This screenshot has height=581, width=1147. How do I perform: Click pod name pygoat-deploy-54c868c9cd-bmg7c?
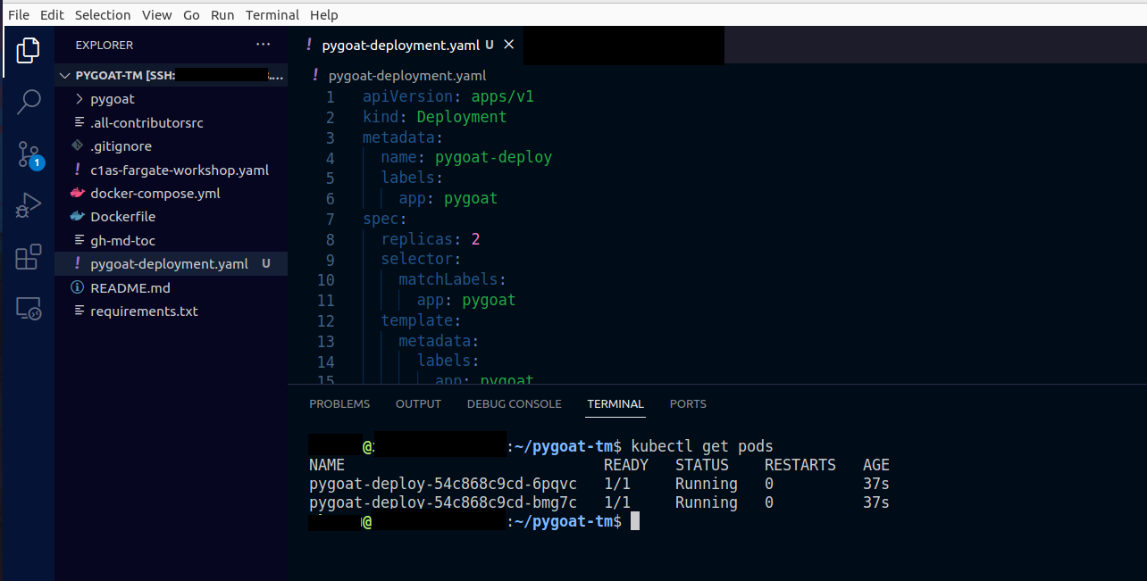click(x=443, y=502)
